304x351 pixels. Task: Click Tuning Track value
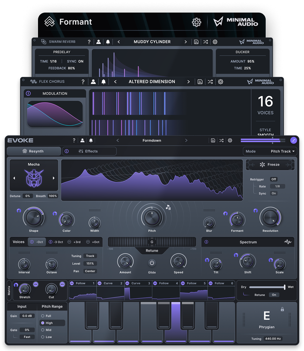(90, 256)
